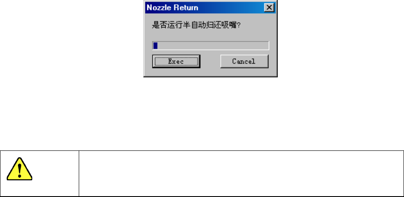Close the Nozzle Return dialog

click(269, 8)
